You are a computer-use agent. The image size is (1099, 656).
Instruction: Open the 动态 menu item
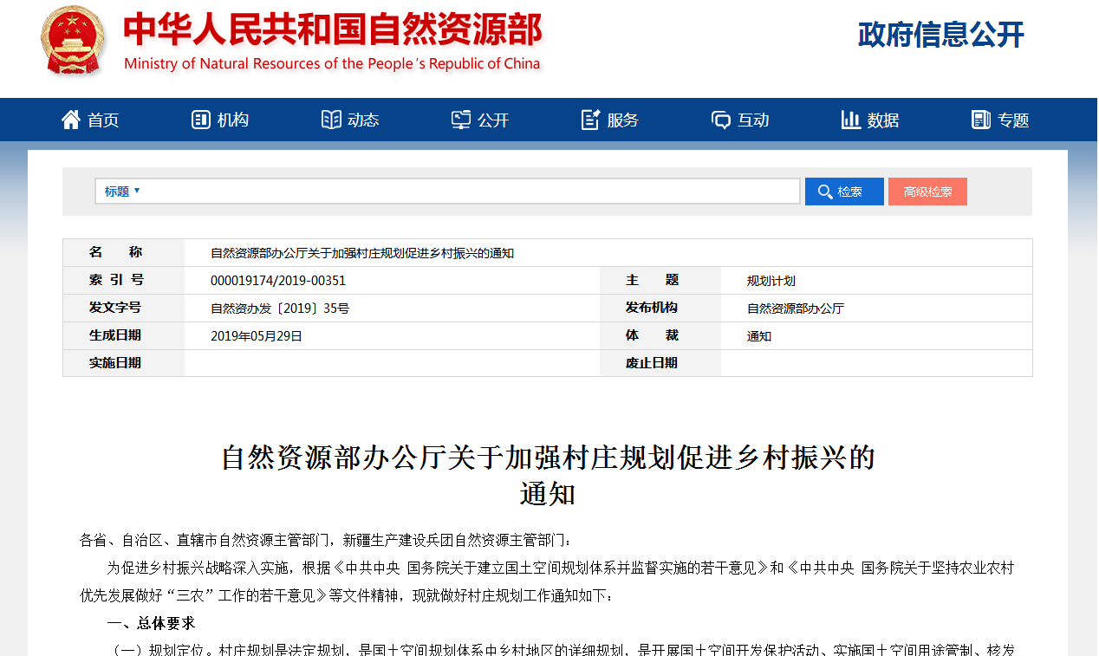coord(363,120)
